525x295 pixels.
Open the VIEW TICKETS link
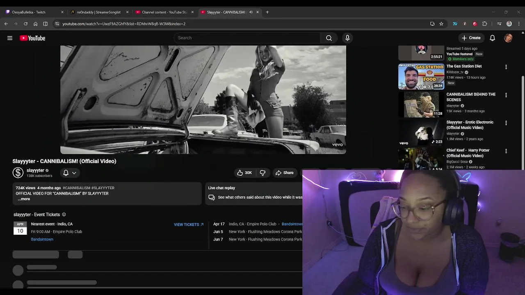tap(189, 225)
